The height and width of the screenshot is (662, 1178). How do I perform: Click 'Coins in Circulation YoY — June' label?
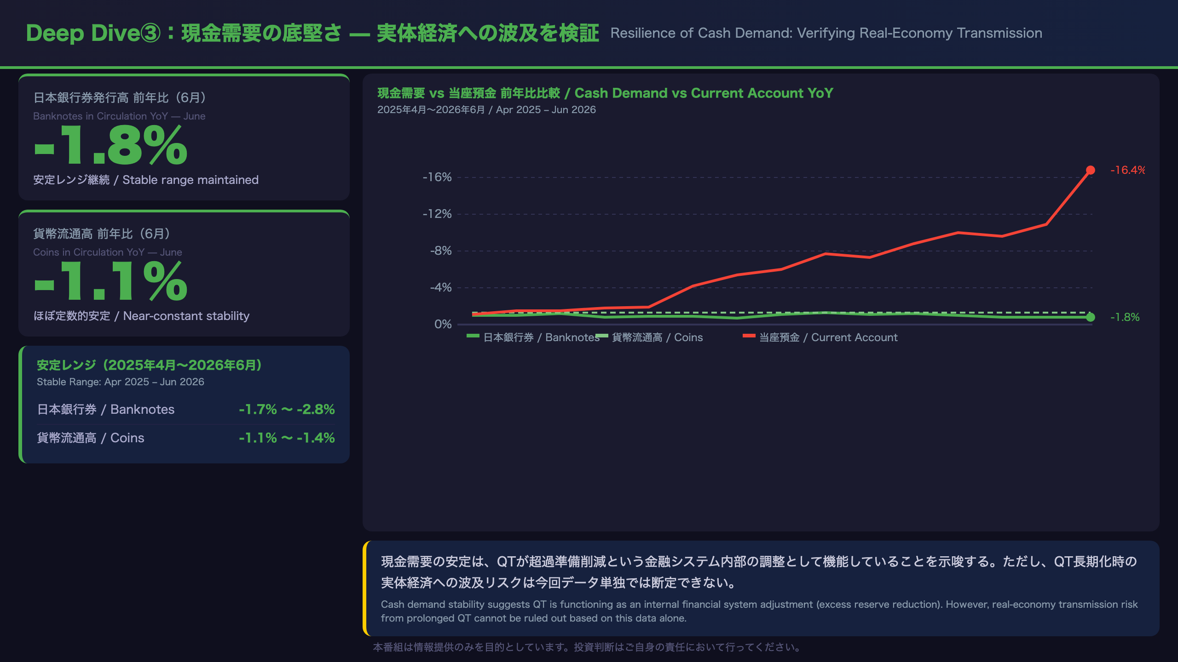pyautogui.click(x=108, y=252)
